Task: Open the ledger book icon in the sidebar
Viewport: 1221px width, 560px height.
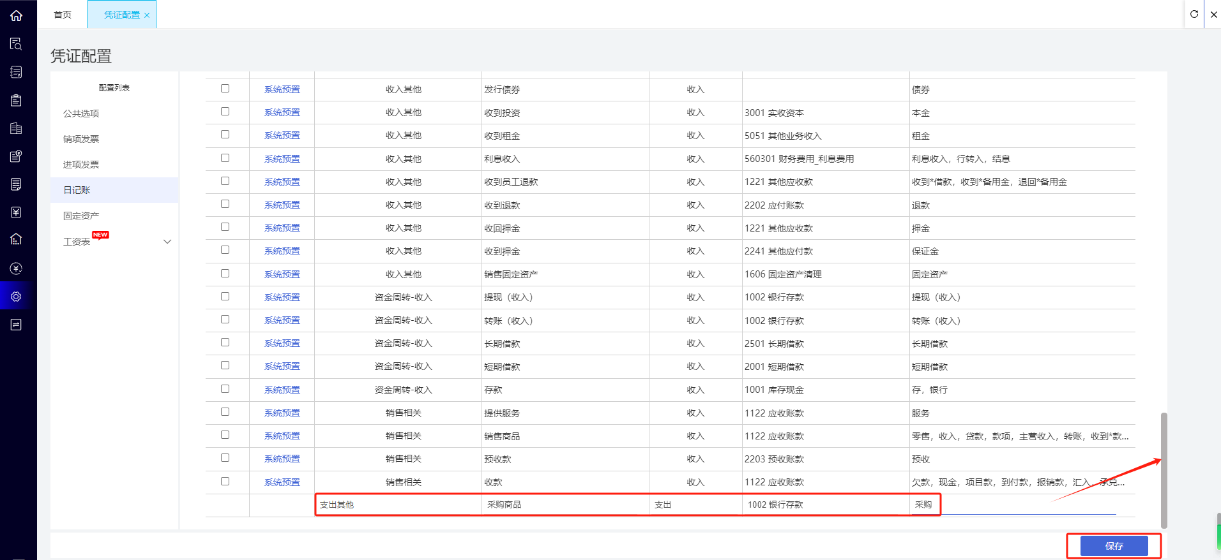Action: coord(16,128)
